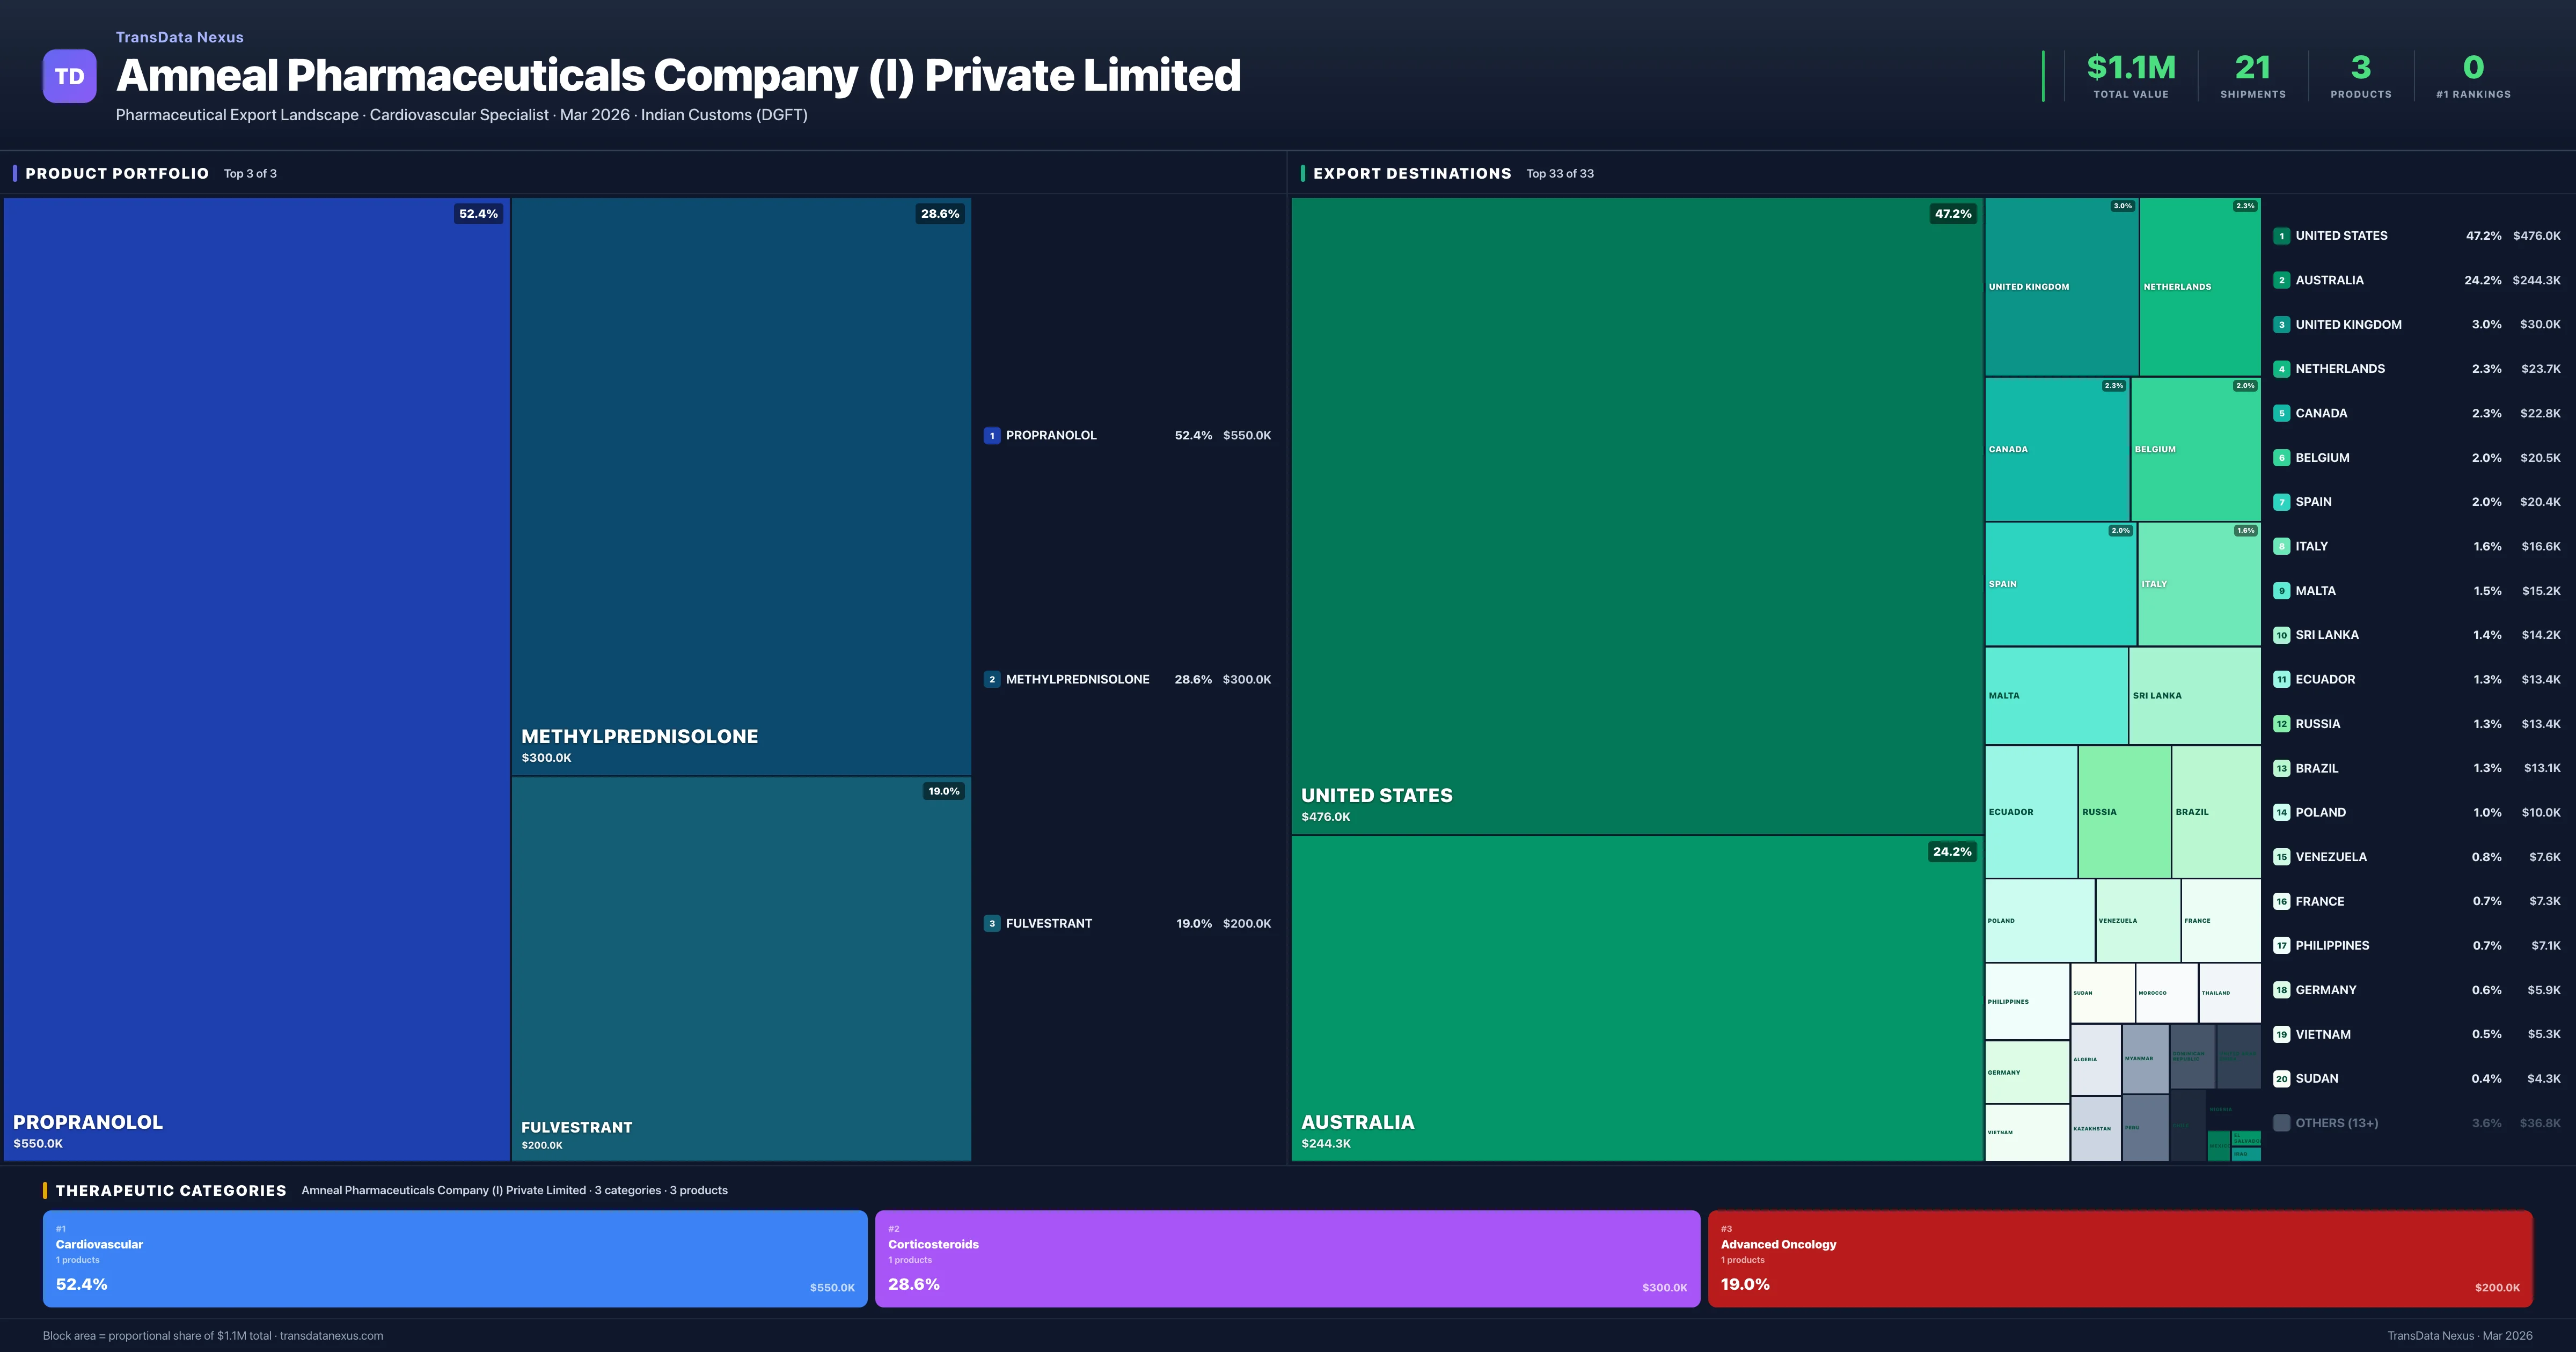The image size is (2576, 1352).
Task: Open the Top 3 of 3 selector
Action: click(x=251, y=173)
